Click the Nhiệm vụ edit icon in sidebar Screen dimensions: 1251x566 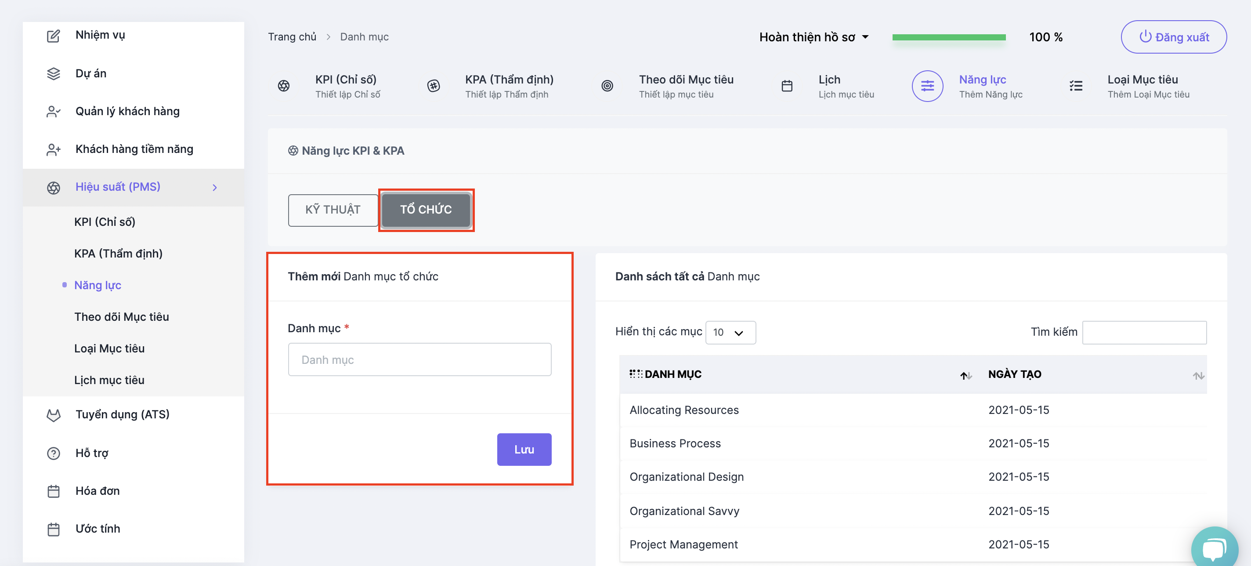pyautogui.click(x=54, y=36)
